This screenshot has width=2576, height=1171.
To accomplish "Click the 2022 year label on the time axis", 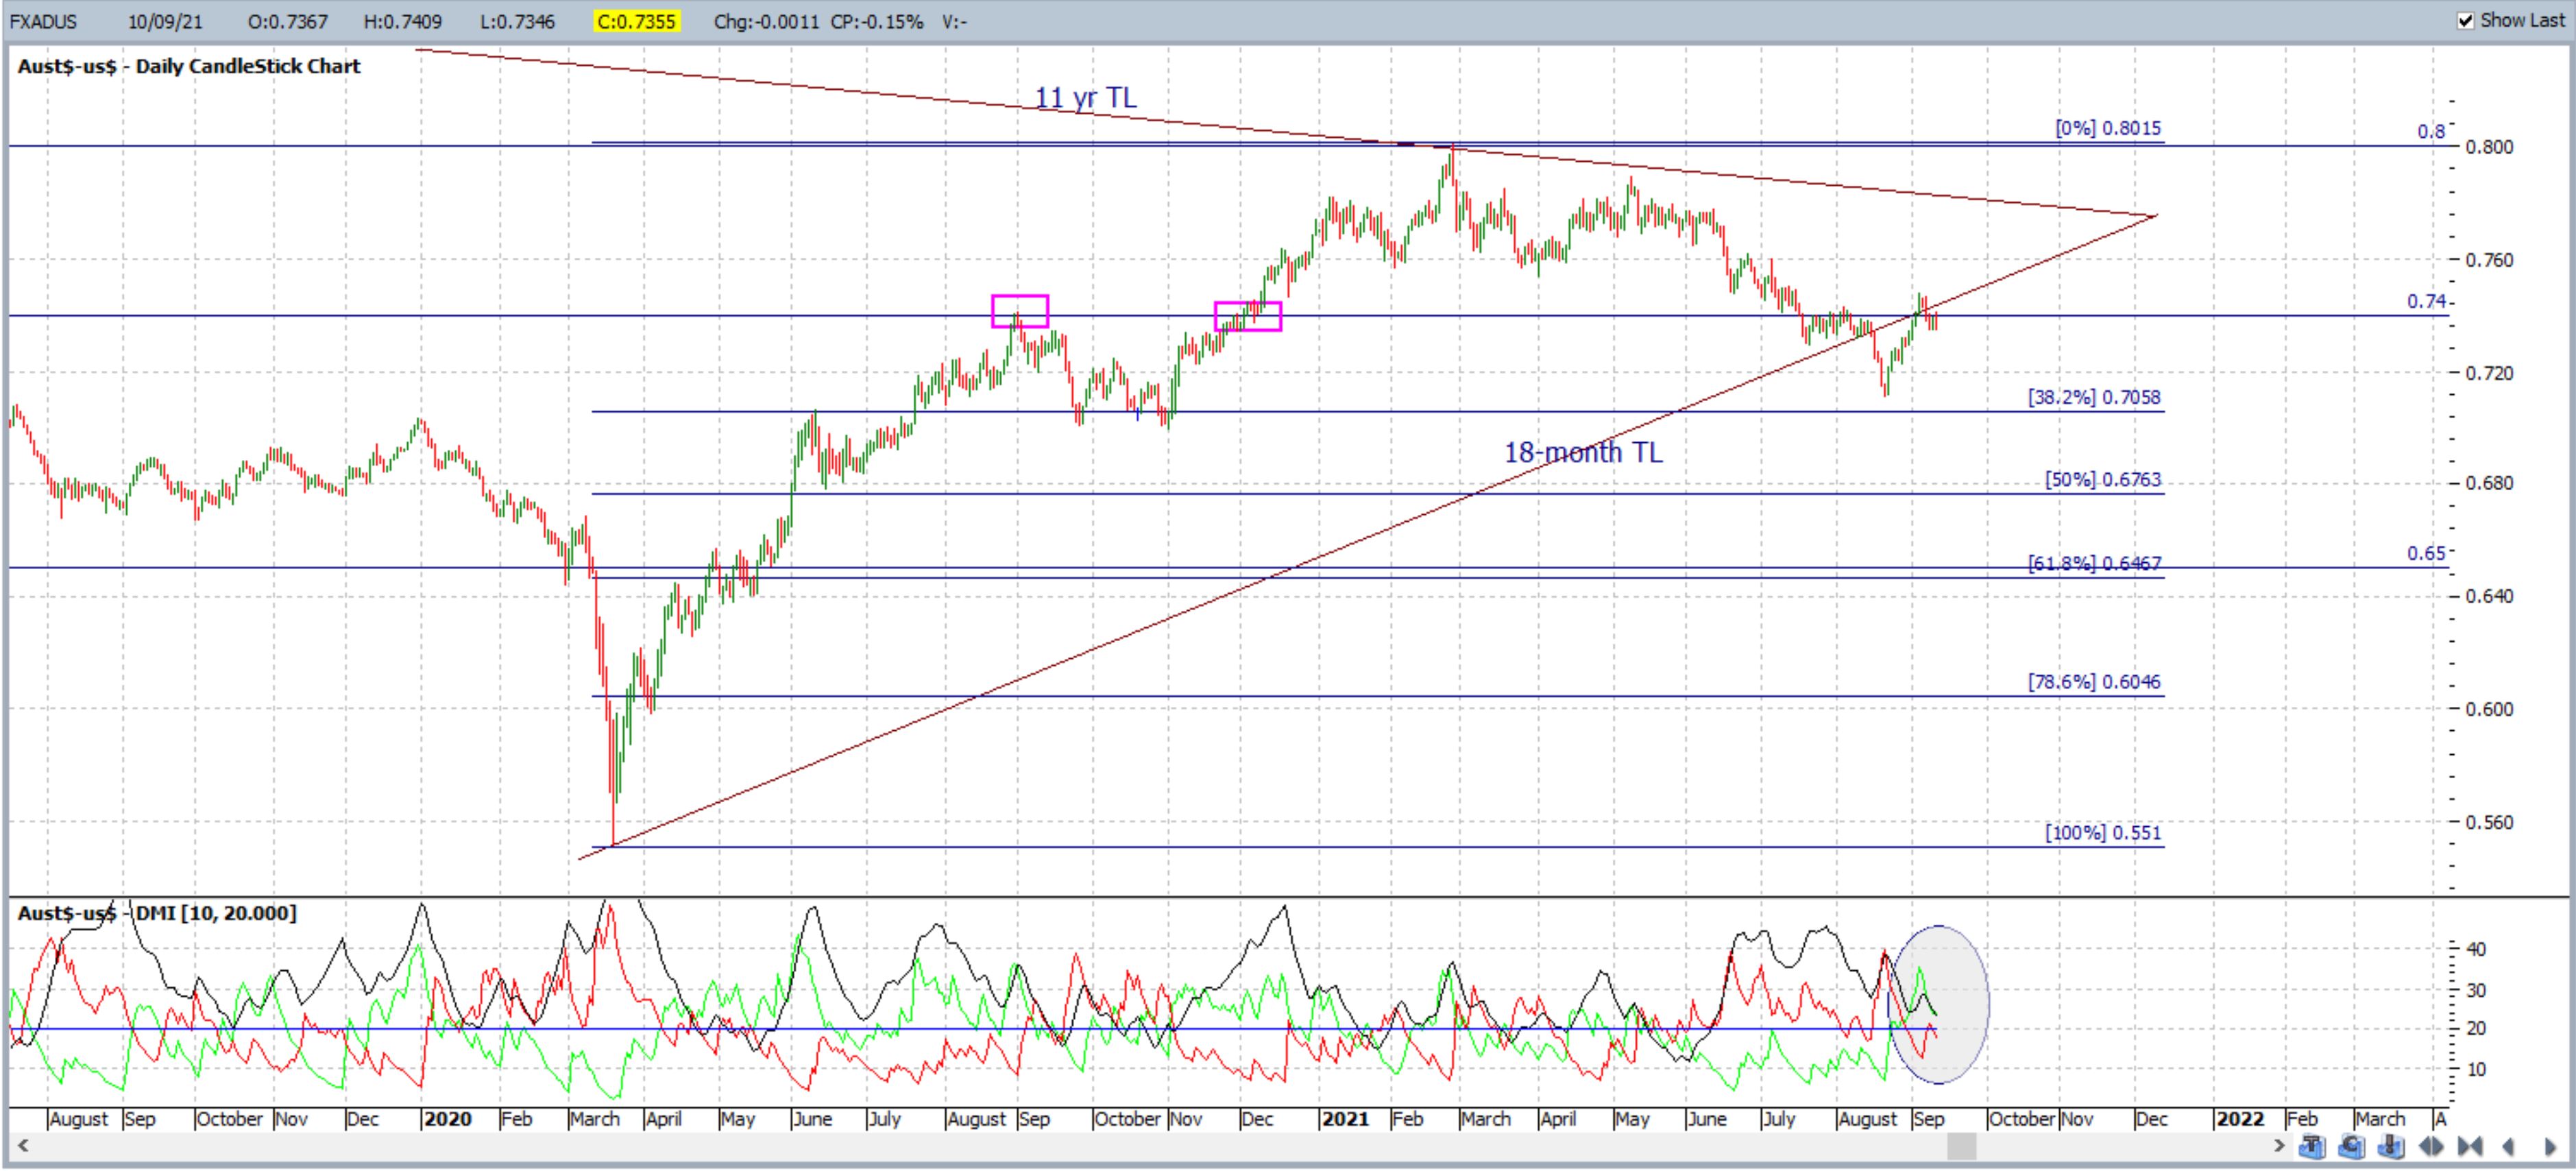I will click(x=2240, y=1119).
